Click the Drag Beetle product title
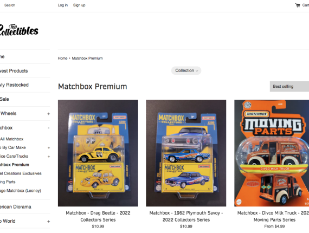This screenshot has height=233, width=309. (98, 216)
